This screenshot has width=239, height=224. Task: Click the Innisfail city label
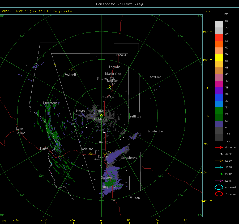tap(107, 96)
